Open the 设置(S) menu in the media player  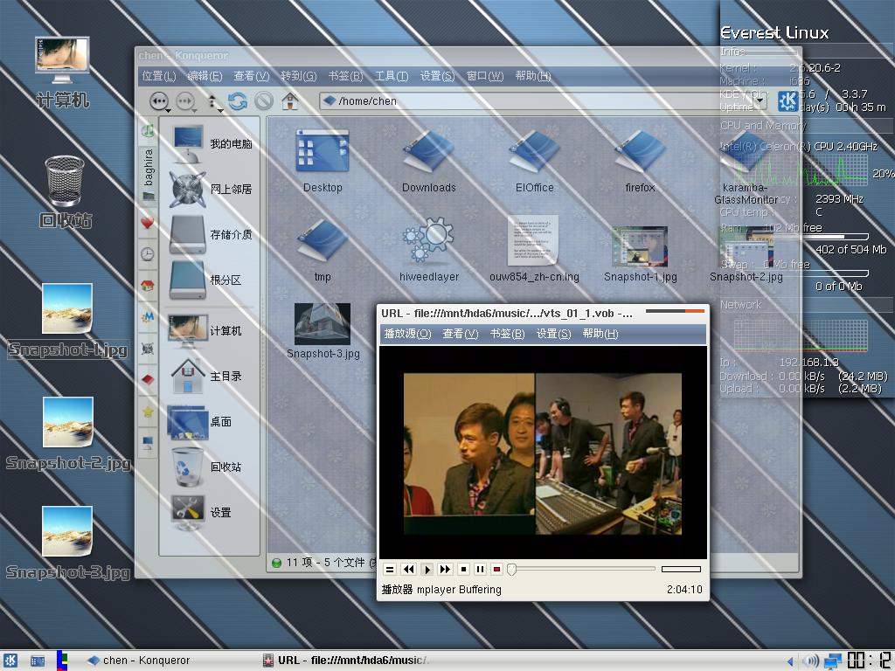click(553, 334)
